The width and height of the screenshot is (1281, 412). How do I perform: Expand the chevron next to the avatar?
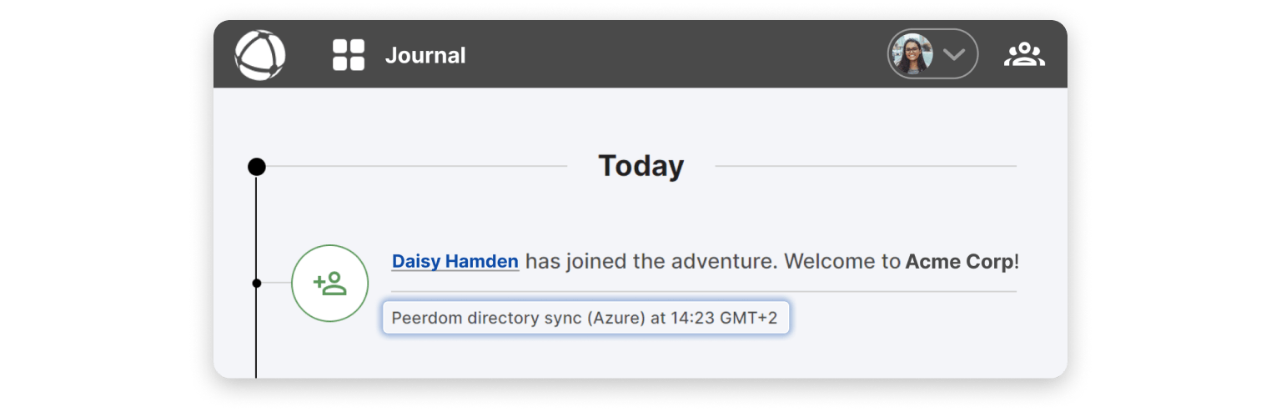[953, 55]
